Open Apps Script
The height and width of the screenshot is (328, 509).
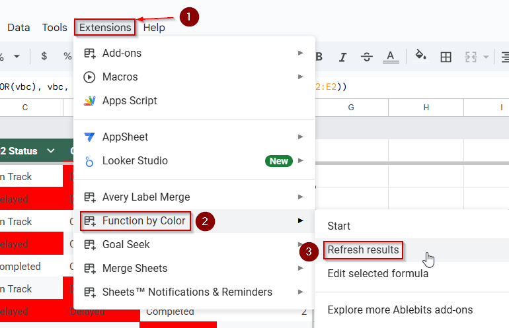pos(194,101)
